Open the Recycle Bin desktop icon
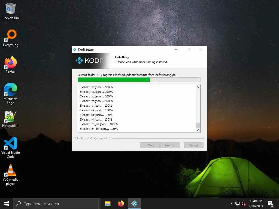 click(11, 11)
